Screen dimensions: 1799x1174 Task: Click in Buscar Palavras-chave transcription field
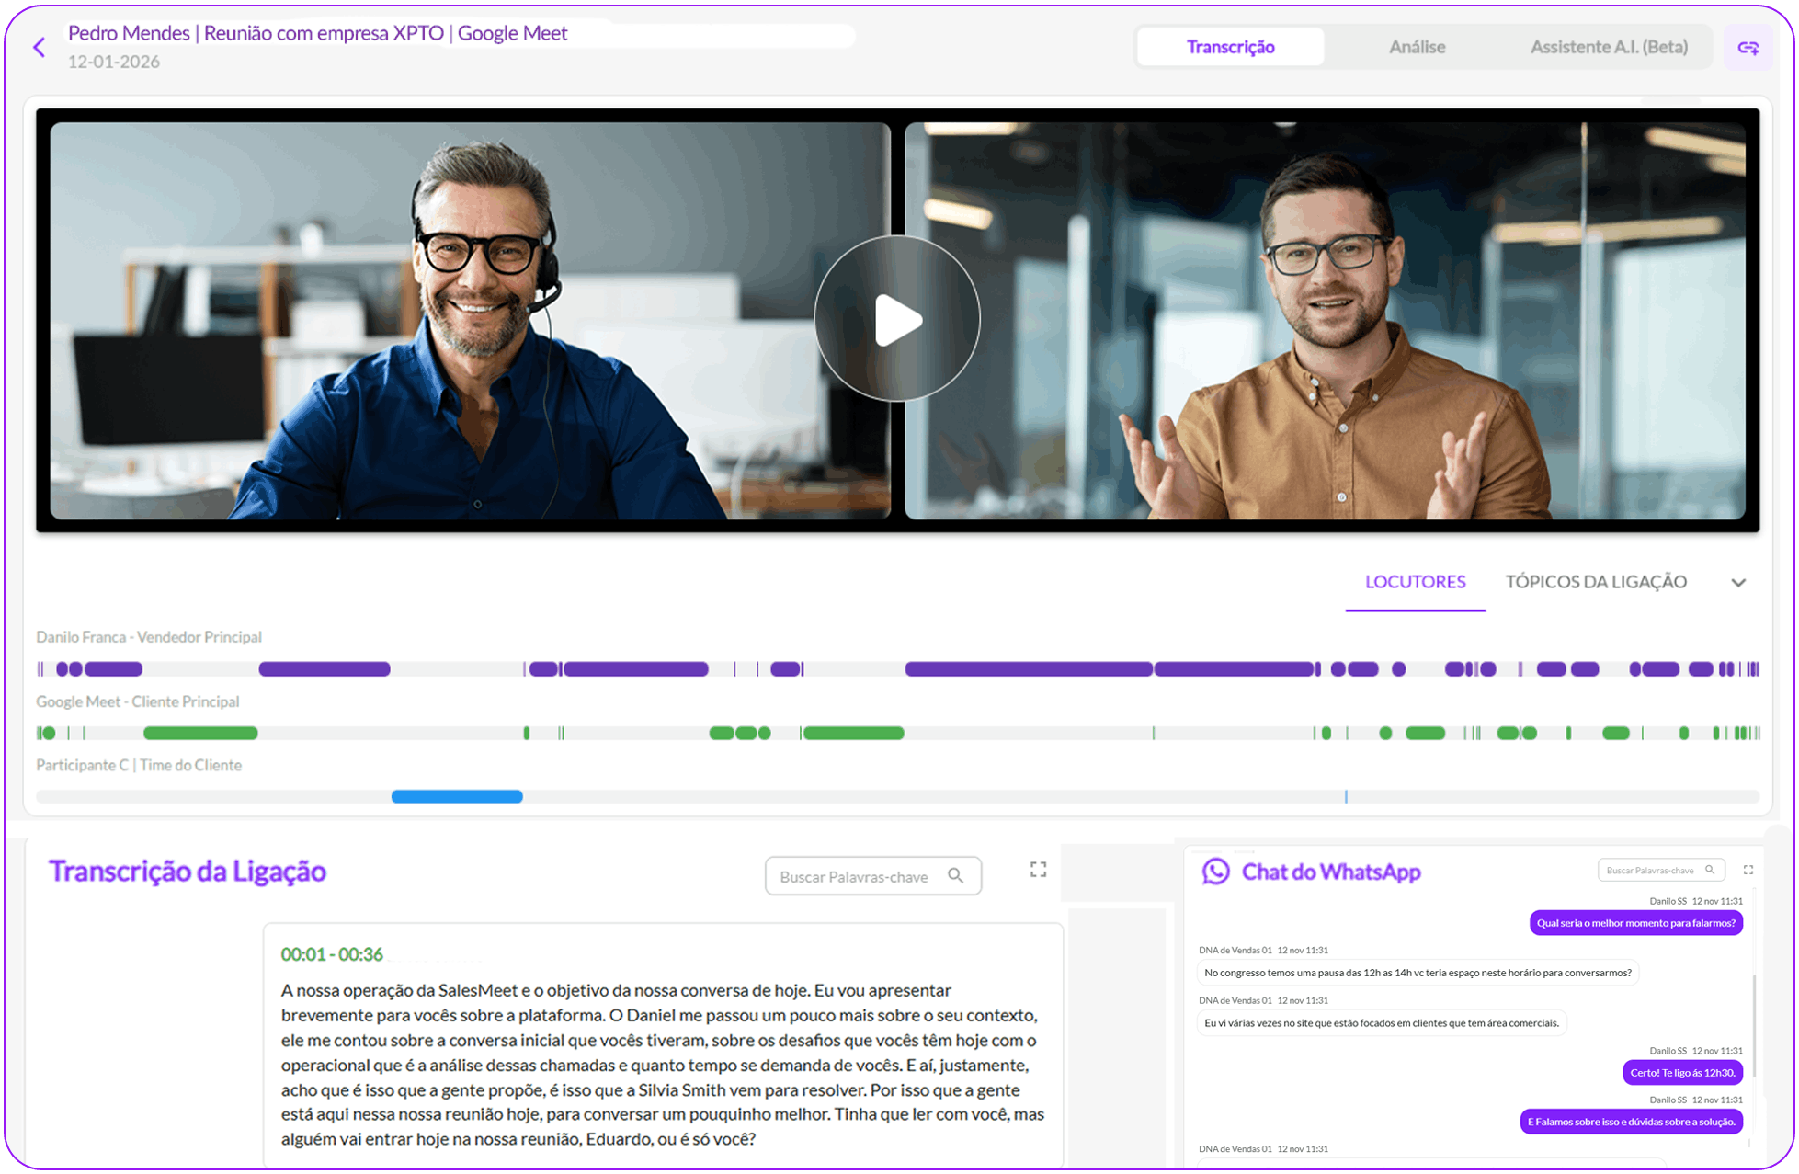[854, 877]
